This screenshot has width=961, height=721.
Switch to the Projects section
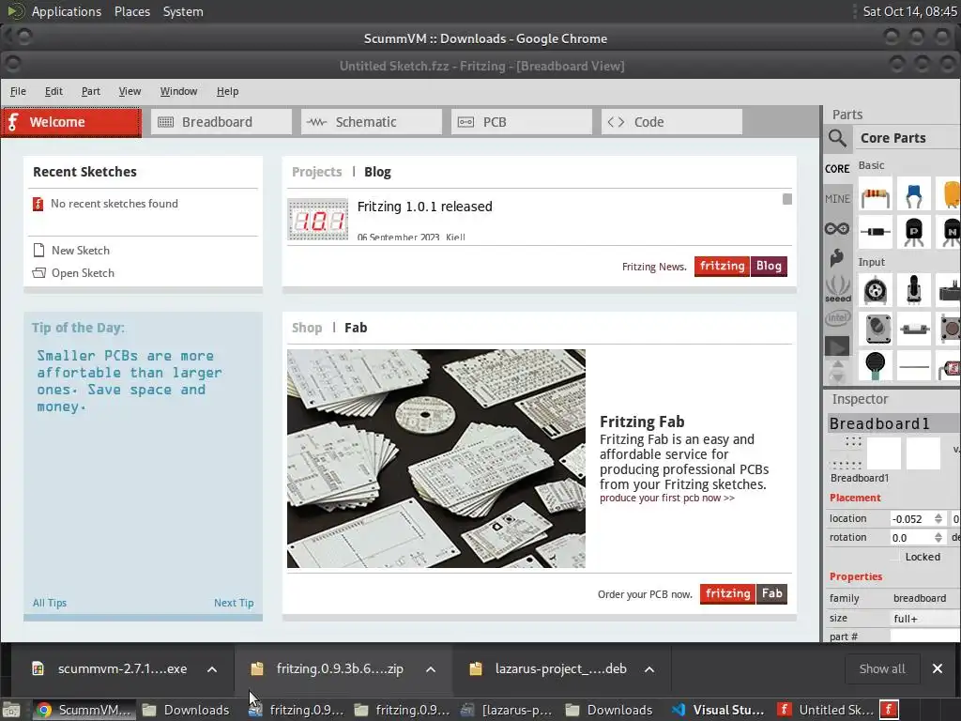tap(316, 173)
